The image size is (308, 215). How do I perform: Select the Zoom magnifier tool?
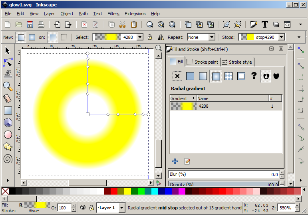point(8,86)
